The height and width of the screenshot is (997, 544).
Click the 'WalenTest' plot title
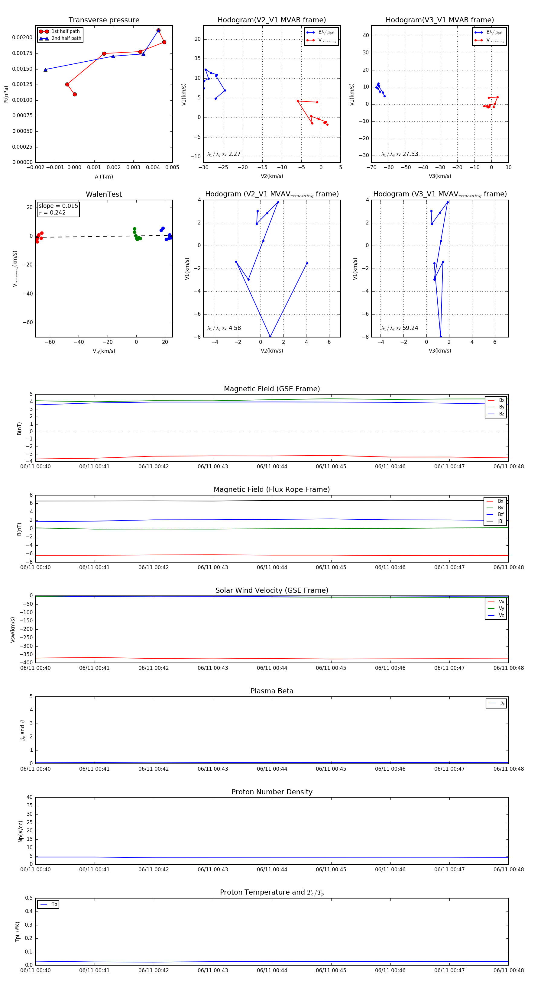click(x=104, y=194)
